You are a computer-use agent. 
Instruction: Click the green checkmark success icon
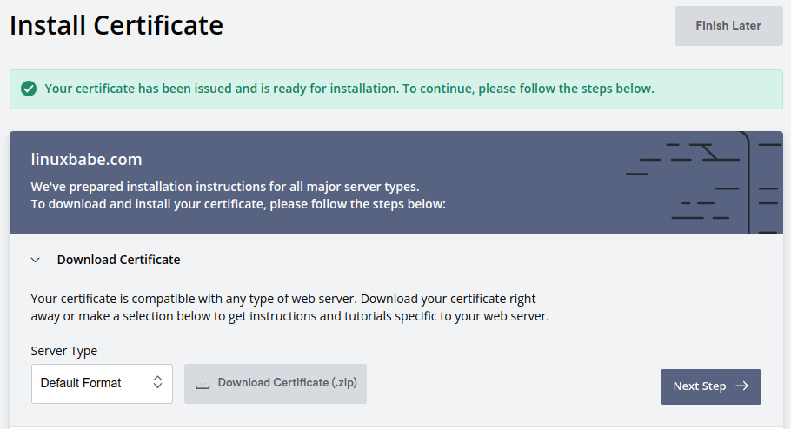(29, 89)
